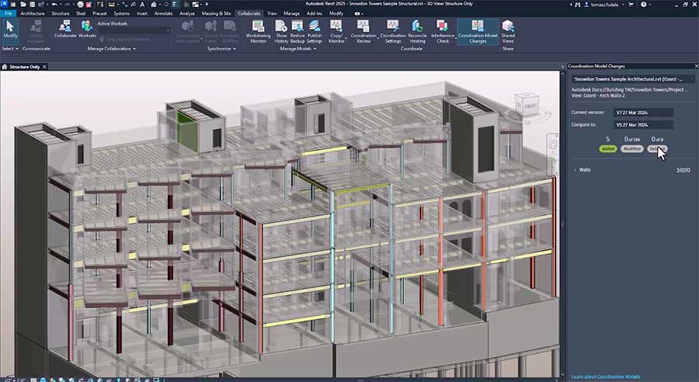
Task: Toggle the Deleted changes filter
Action: click(656, 148)
